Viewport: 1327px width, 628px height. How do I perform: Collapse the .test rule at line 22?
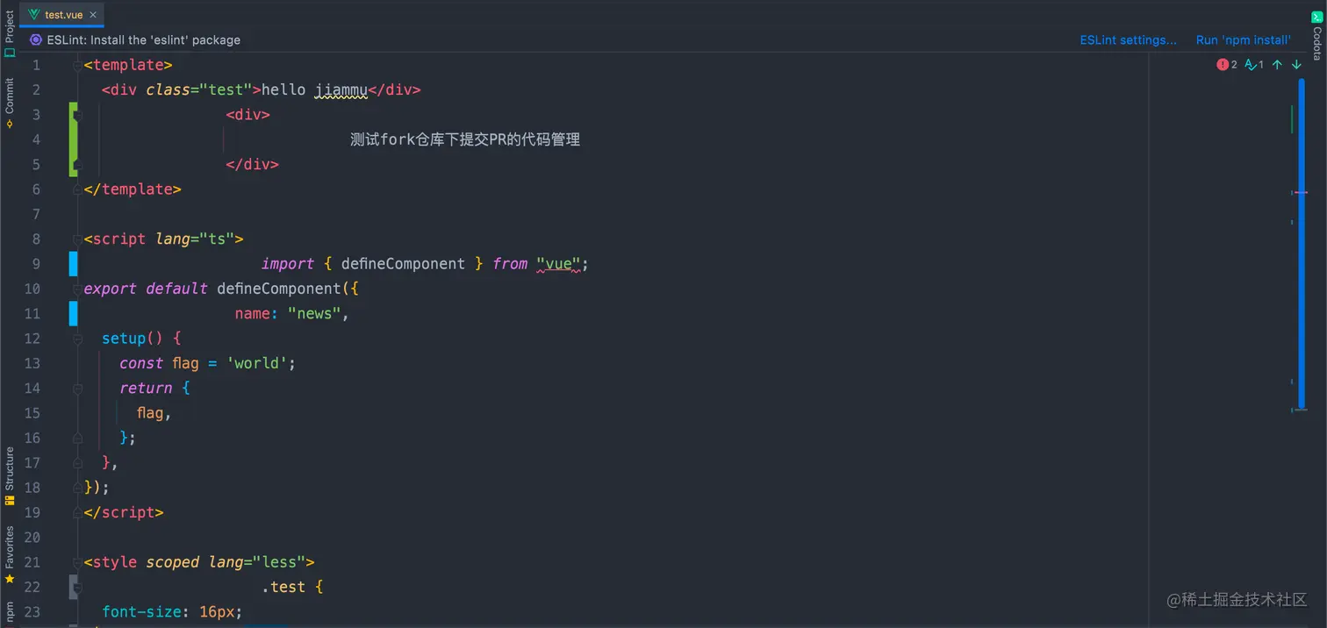pyautogui.click(x=78, y=587)
